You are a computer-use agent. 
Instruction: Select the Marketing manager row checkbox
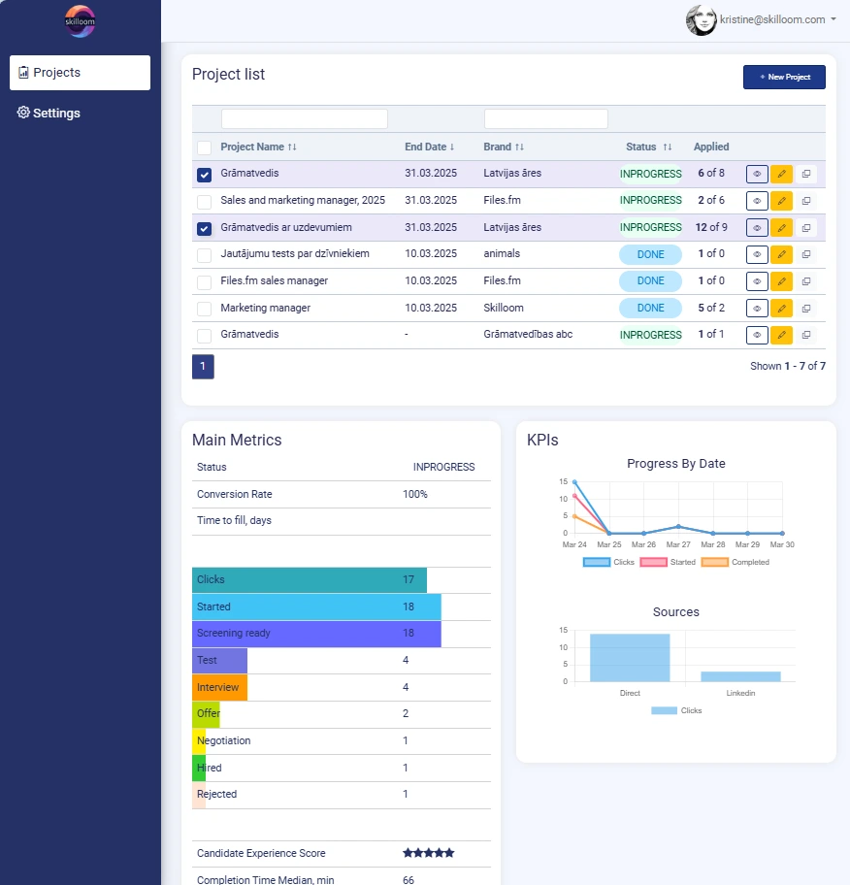pos(204,309)
